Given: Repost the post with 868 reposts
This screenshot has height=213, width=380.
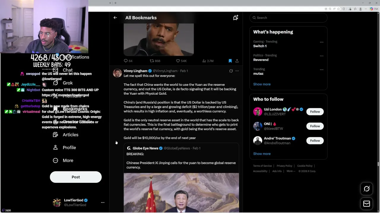Looking at the screenshot, I should coord(155,61).
